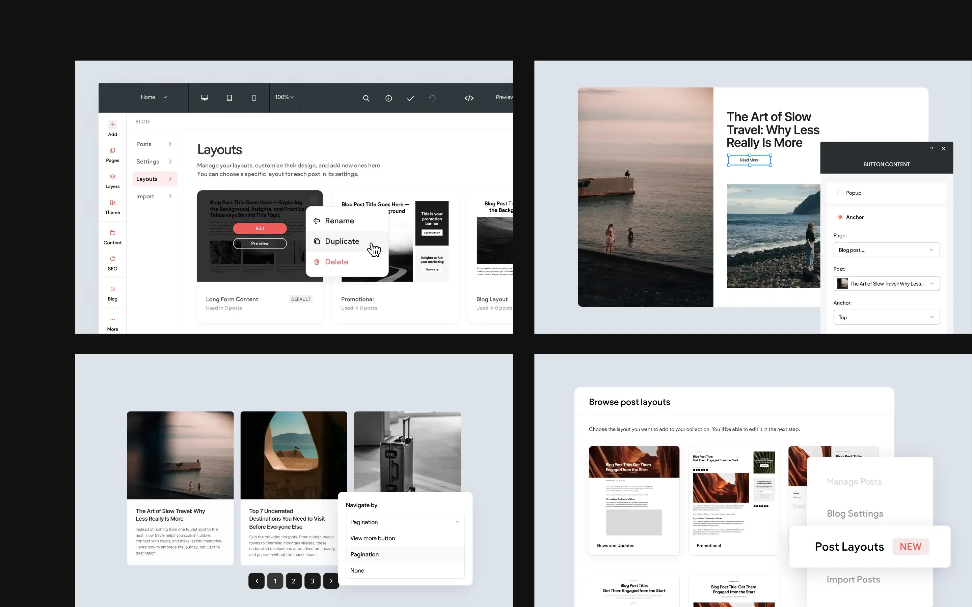
Task: Open the code editor icon
Action: pyautogui.click(x=469, y=98)
